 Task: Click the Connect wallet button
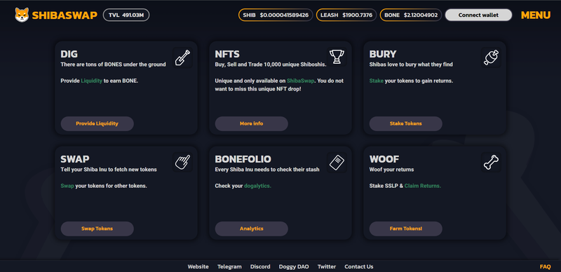(x=478, y=15)
